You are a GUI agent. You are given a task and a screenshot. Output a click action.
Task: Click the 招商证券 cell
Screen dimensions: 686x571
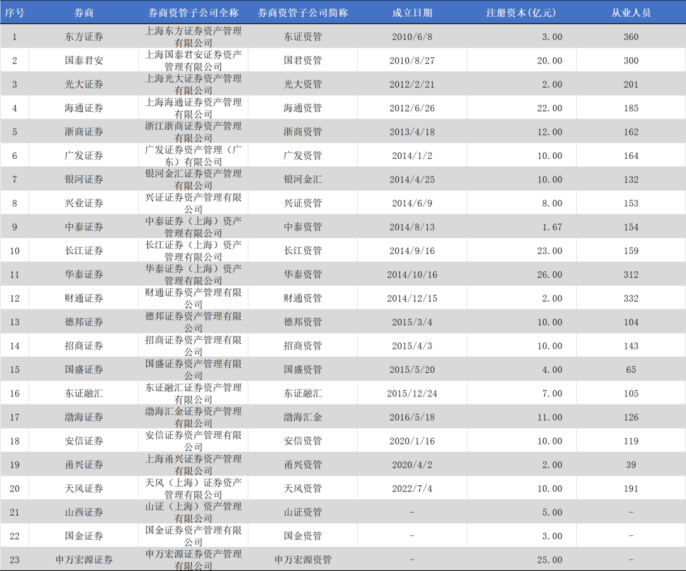[84, 346]
